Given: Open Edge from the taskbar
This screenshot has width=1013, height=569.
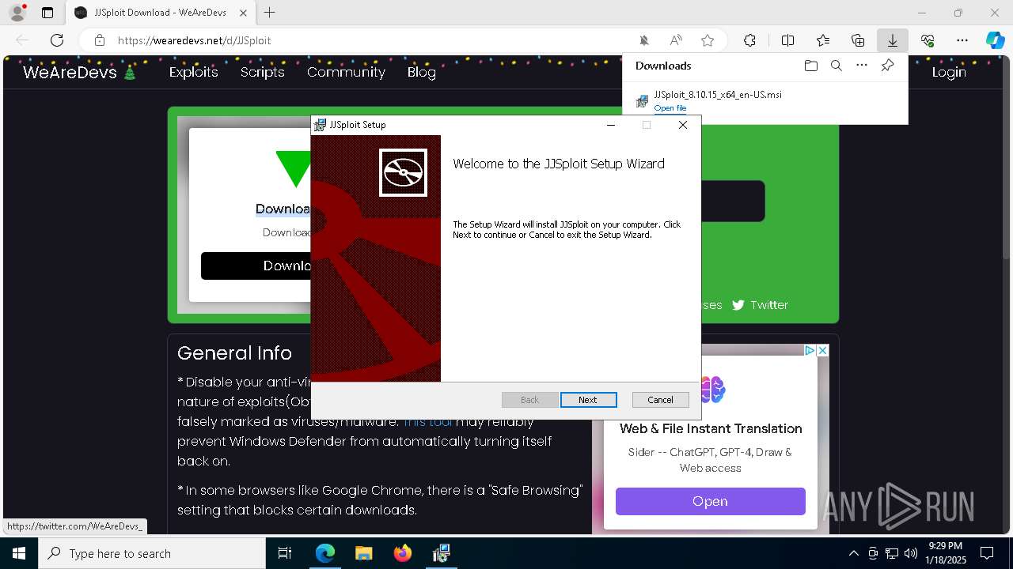Looking at the screenshot, I should [325, 553].
